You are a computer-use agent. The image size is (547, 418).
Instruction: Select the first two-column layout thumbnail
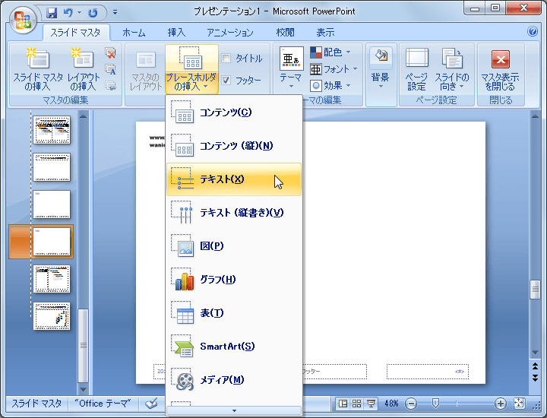click(x=52, y=130)
